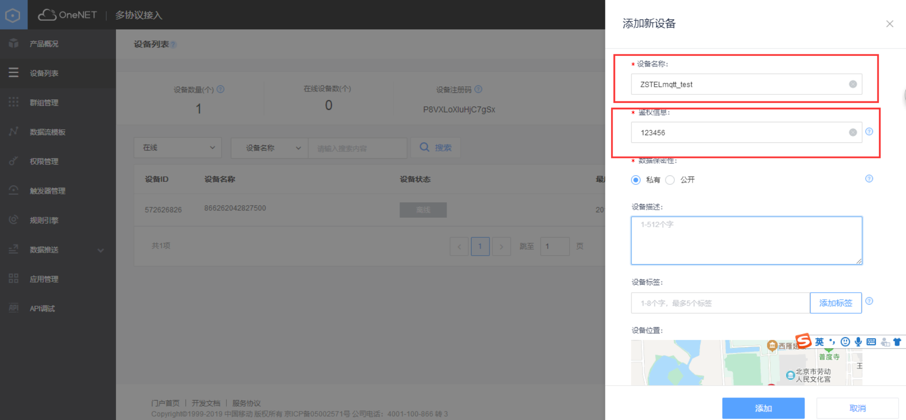Click registration code P8VXLoXluHjC7gSx
The width and height of the screenshot is (906, 420).
pyautogui.click(x=459, y=109)
